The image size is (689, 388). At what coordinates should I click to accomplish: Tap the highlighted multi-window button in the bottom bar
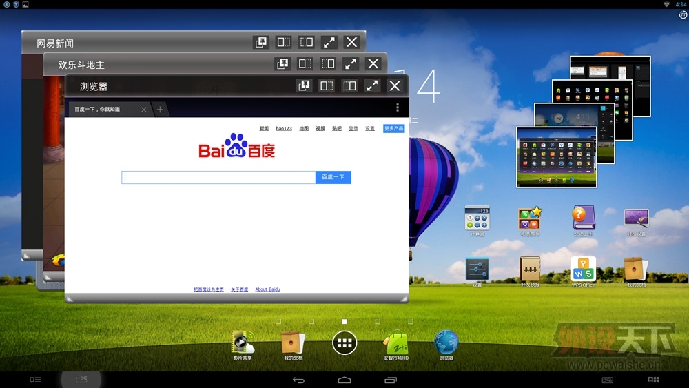81,379
